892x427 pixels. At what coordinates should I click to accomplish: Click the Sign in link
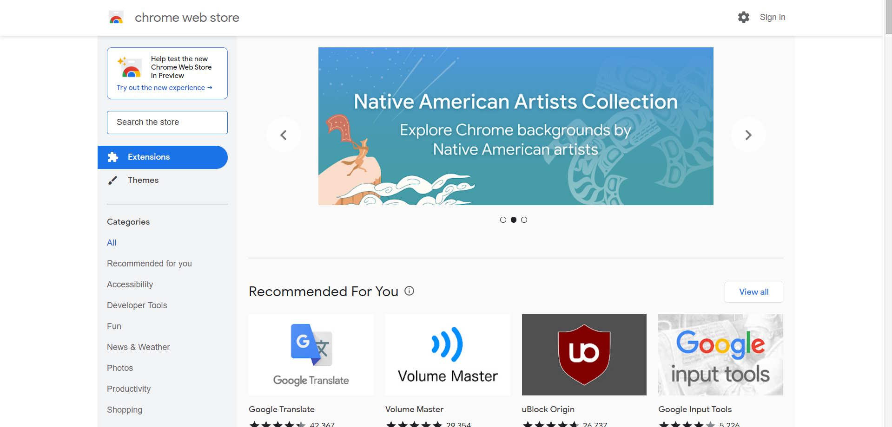[773, 17]
